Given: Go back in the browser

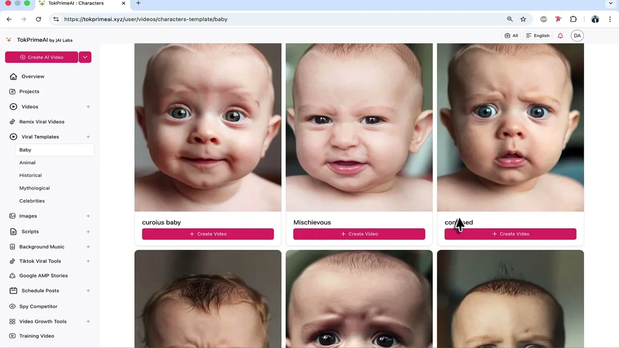Looking at the screenshot, I should click(x=9, y=19).
